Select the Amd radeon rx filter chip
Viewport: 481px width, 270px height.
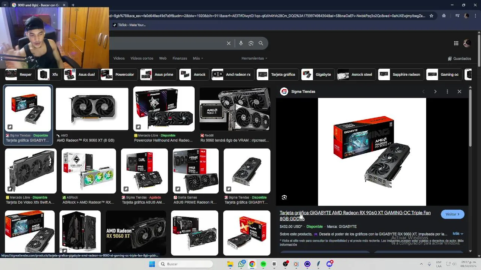(x=232, y=75)
